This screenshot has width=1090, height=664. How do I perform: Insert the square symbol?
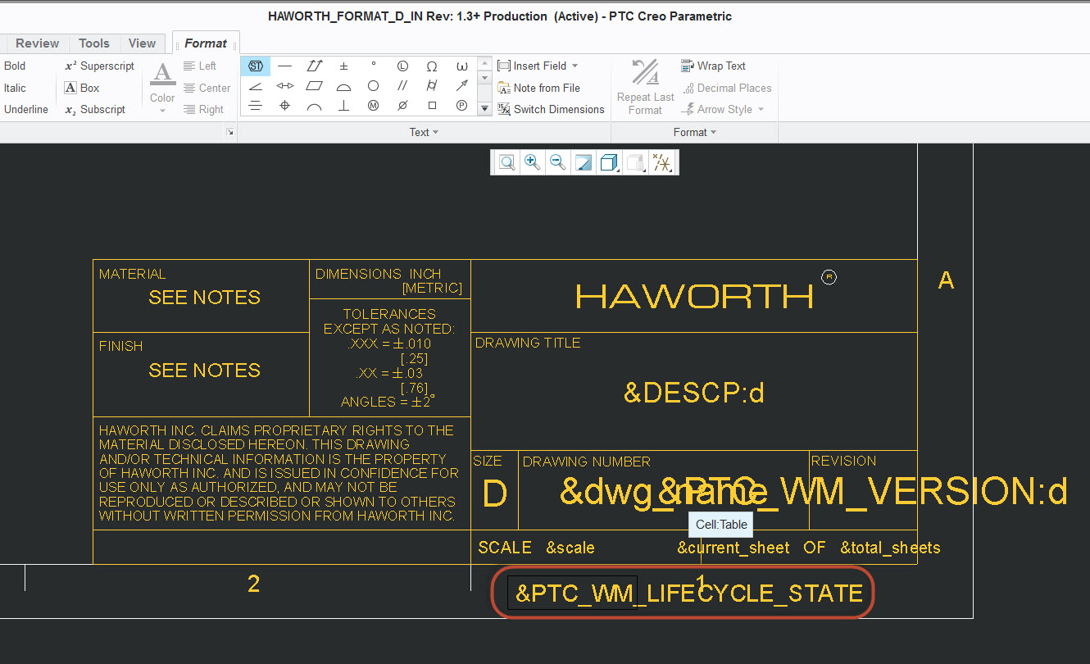point(433,106)
